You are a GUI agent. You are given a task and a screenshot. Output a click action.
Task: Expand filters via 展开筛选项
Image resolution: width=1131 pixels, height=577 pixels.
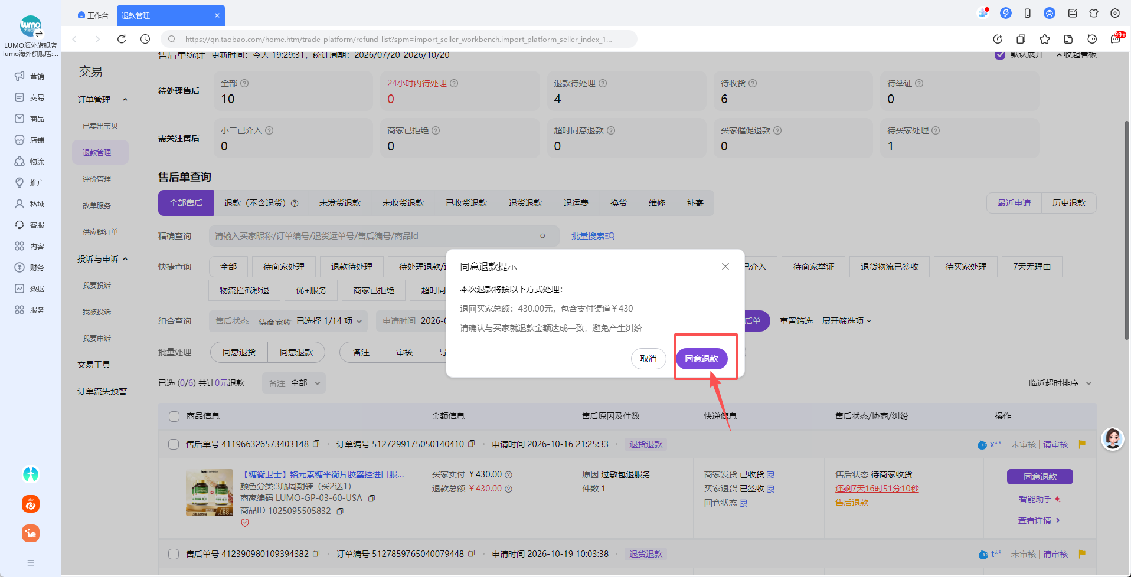point(846,321)
